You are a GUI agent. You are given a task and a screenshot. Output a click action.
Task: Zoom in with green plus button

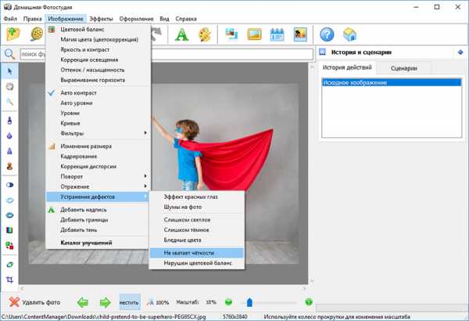pos(309,302)
